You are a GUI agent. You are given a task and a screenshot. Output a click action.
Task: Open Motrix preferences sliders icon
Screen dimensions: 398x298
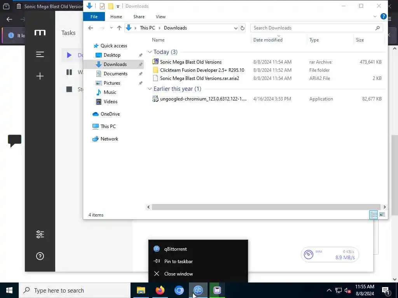click(x=40, y=234)
